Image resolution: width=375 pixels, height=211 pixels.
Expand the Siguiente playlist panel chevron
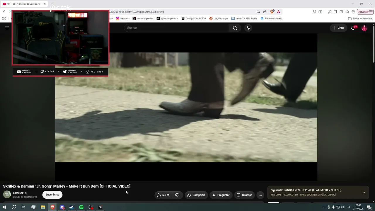364,193
